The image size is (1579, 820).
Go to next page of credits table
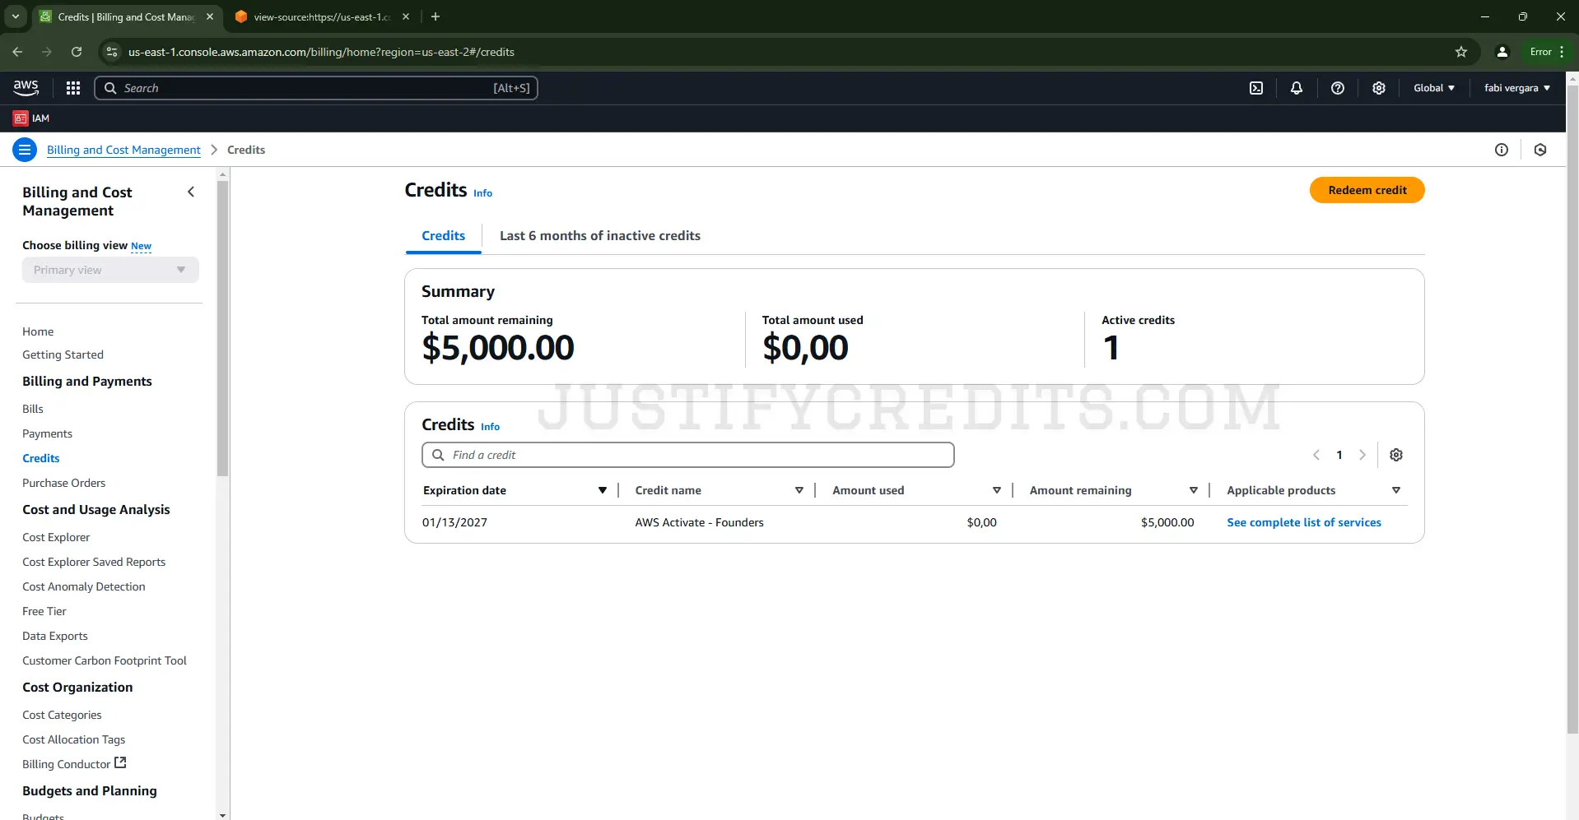coord(1362,455)
